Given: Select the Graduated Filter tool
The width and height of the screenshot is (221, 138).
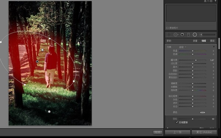Looking at the screenshot, I should point(189,35).
